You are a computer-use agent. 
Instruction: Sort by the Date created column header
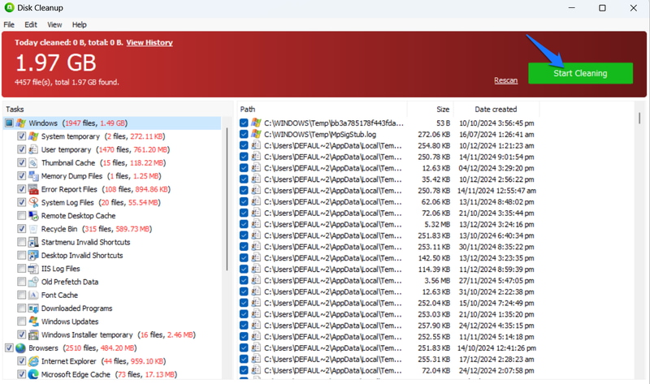(x=496, y=110)
